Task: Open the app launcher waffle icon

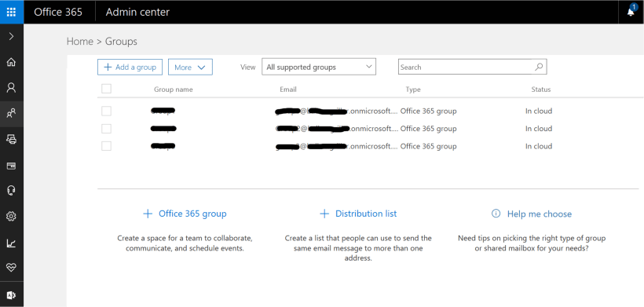Action: point(12,12)
